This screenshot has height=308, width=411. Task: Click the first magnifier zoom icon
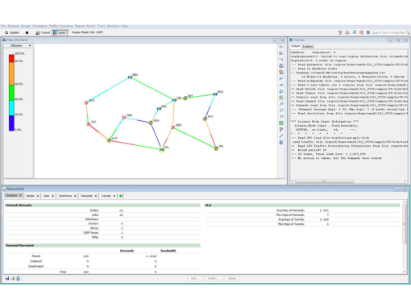click(281, 104)
